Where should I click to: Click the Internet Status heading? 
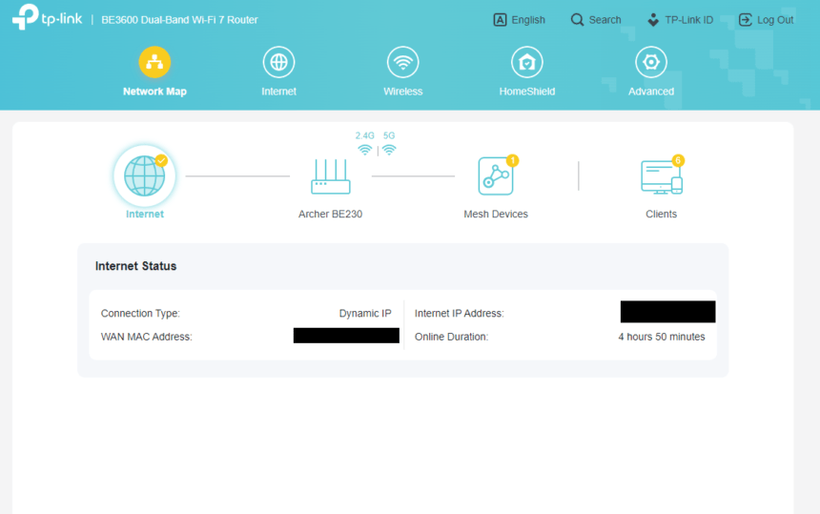136,266
